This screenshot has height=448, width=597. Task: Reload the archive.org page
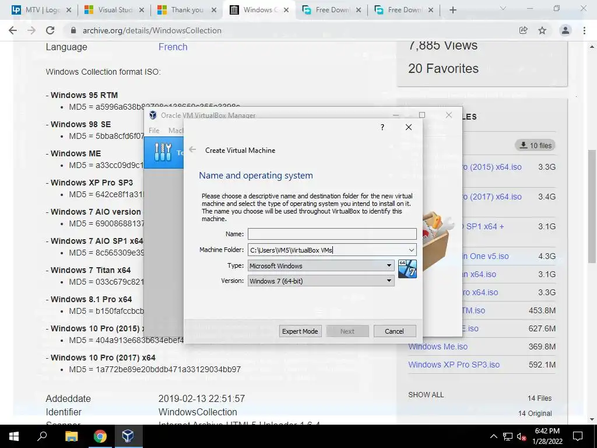coord(50,30)
